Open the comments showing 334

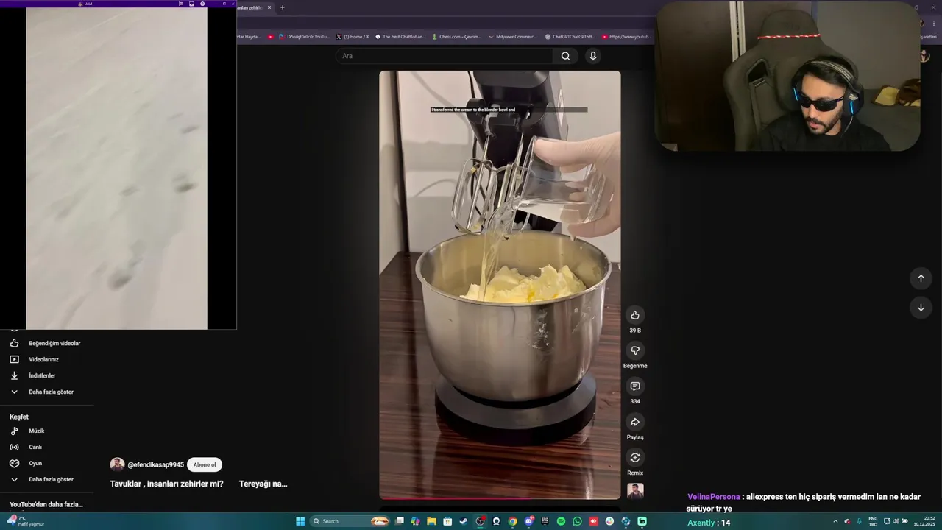(634, 386)
